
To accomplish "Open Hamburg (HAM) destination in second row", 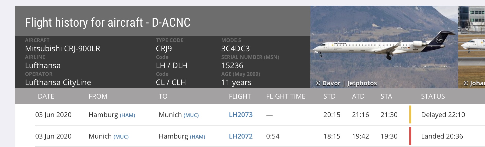I will 182,136.
